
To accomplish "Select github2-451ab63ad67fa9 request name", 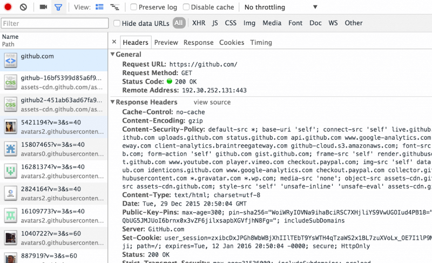I will (x=62, y=100).
